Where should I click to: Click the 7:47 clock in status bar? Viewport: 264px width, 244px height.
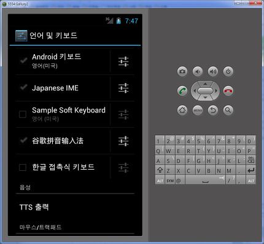[131, 21]
